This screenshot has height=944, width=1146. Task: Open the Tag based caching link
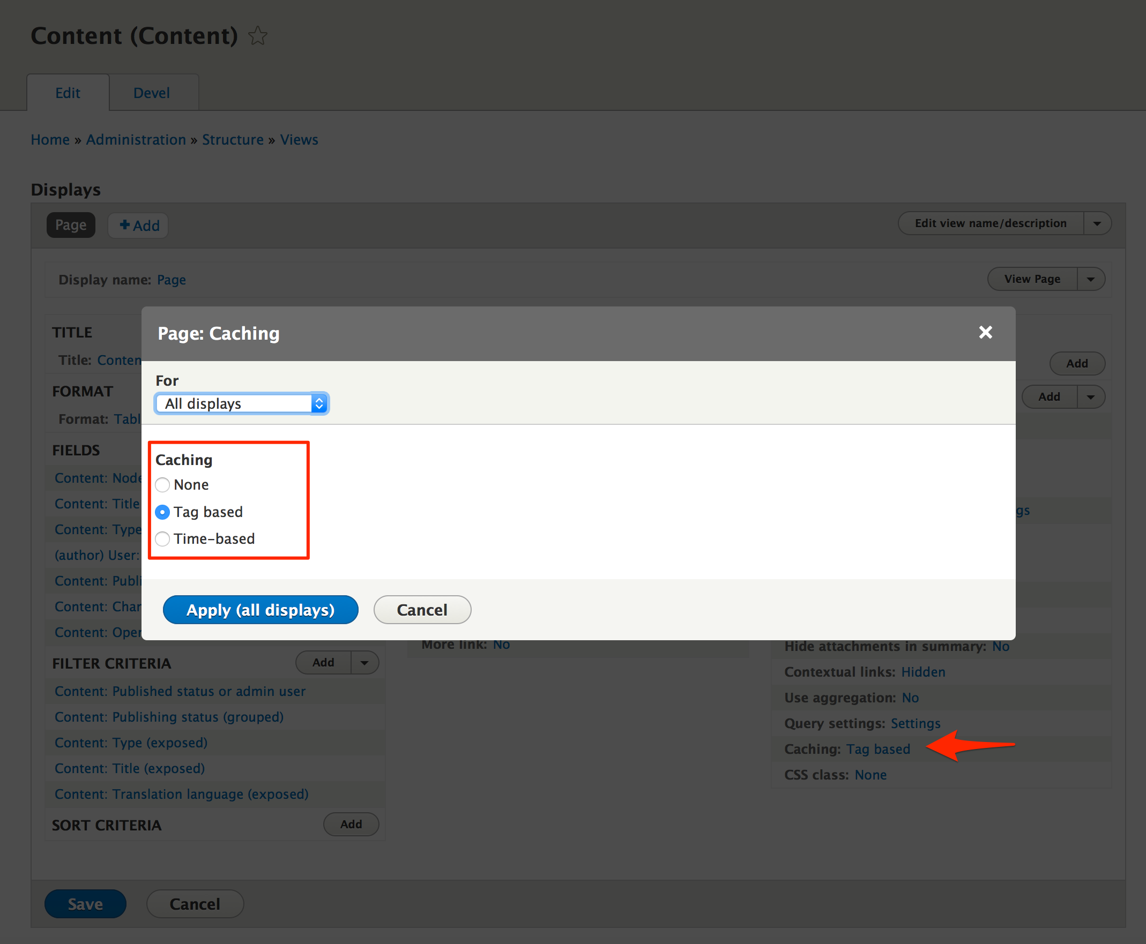click(x=878, y=749)
